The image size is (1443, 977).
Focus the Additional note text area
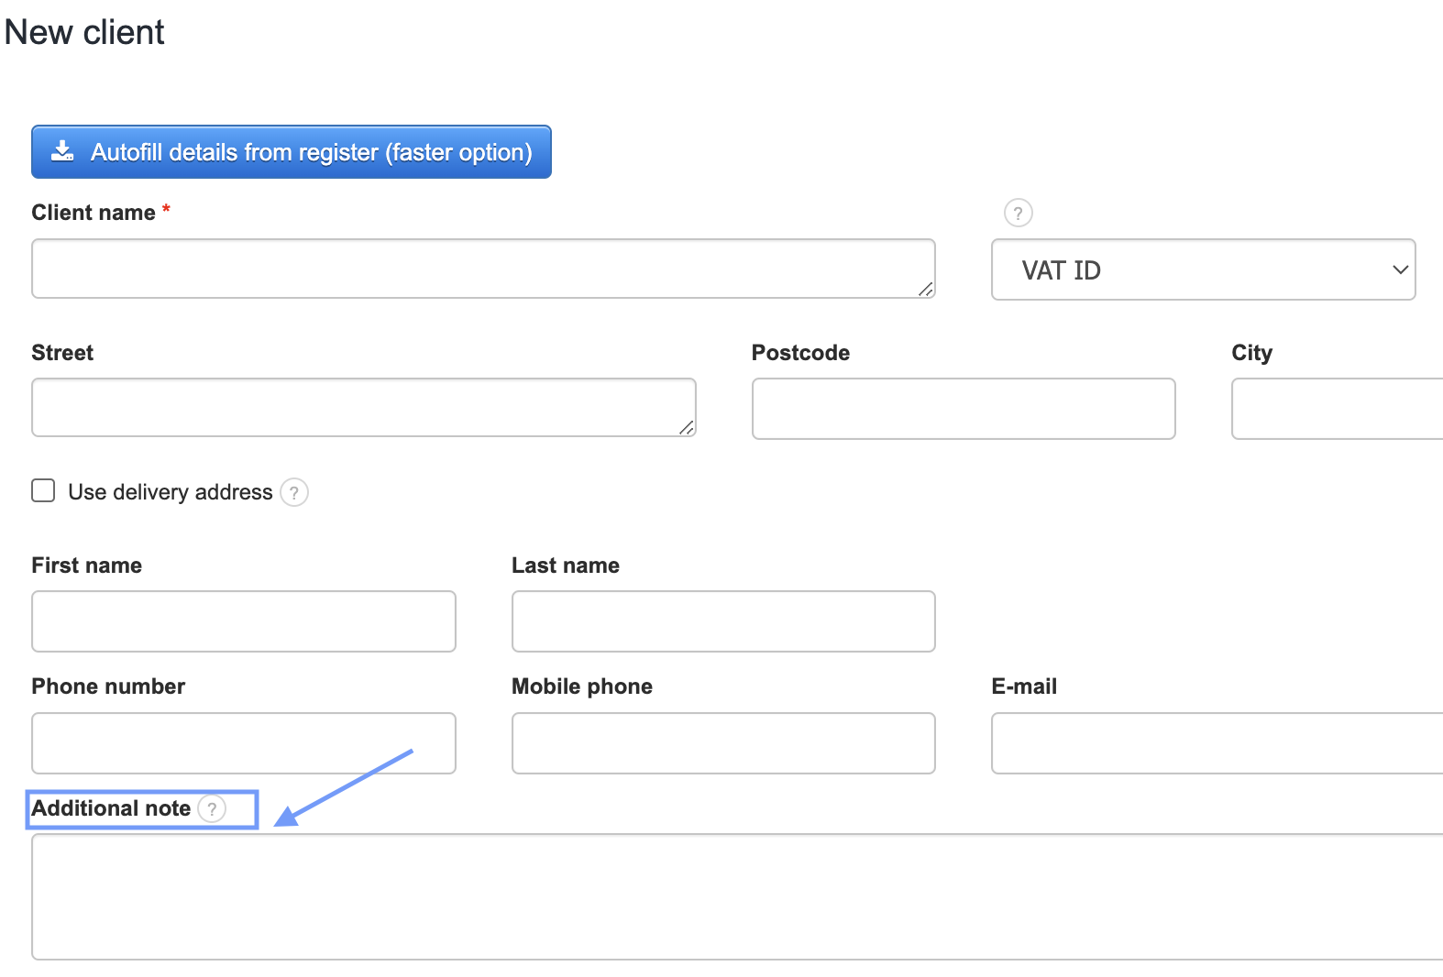(733, 896)
